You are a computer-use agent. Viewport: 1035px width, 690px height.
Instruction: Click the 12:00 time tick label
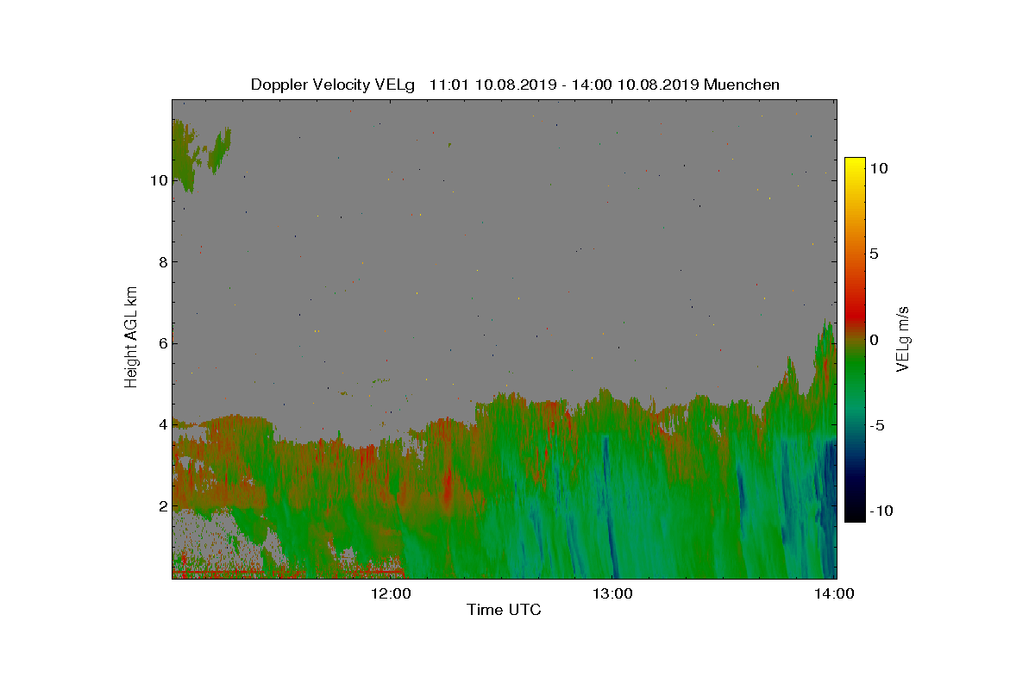point(392,593)
